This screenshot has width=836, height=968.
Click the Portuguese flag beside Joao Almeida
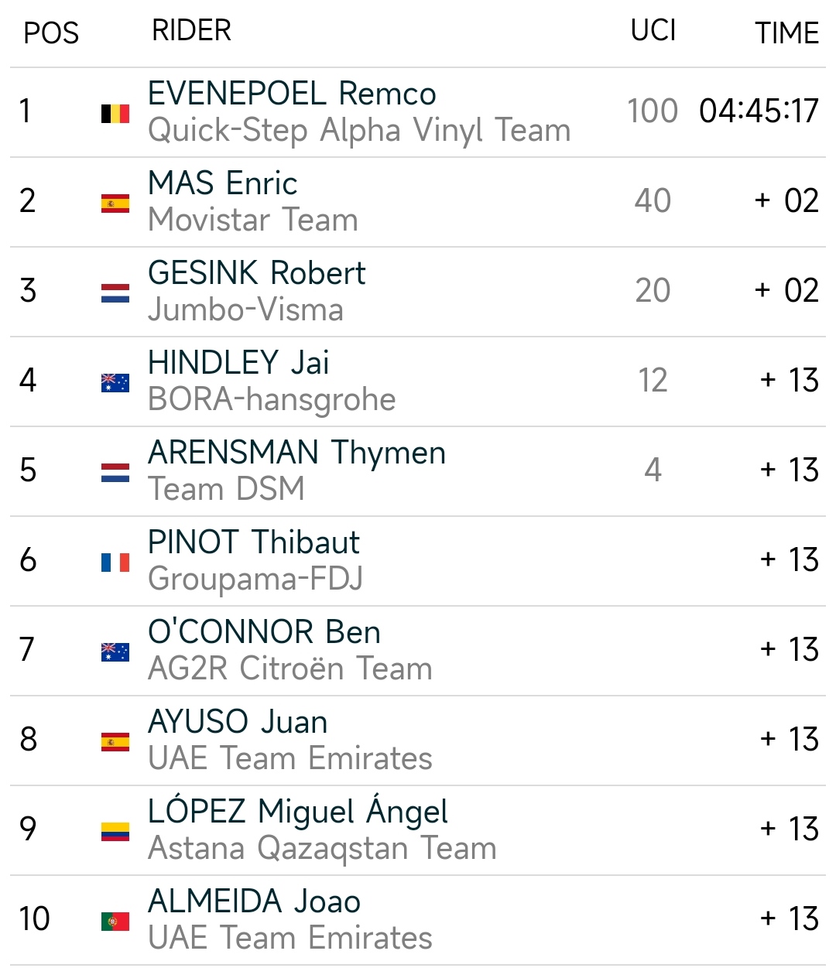[x=115, y=922]
